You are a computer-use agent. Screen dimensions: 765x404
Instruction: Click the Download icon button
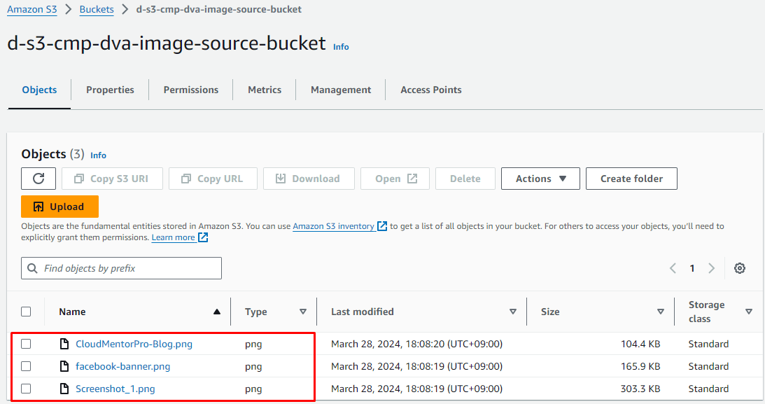(279, 179)
